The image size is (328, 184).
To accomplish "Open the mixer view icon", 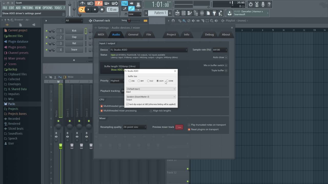I will tap(202, 13).
